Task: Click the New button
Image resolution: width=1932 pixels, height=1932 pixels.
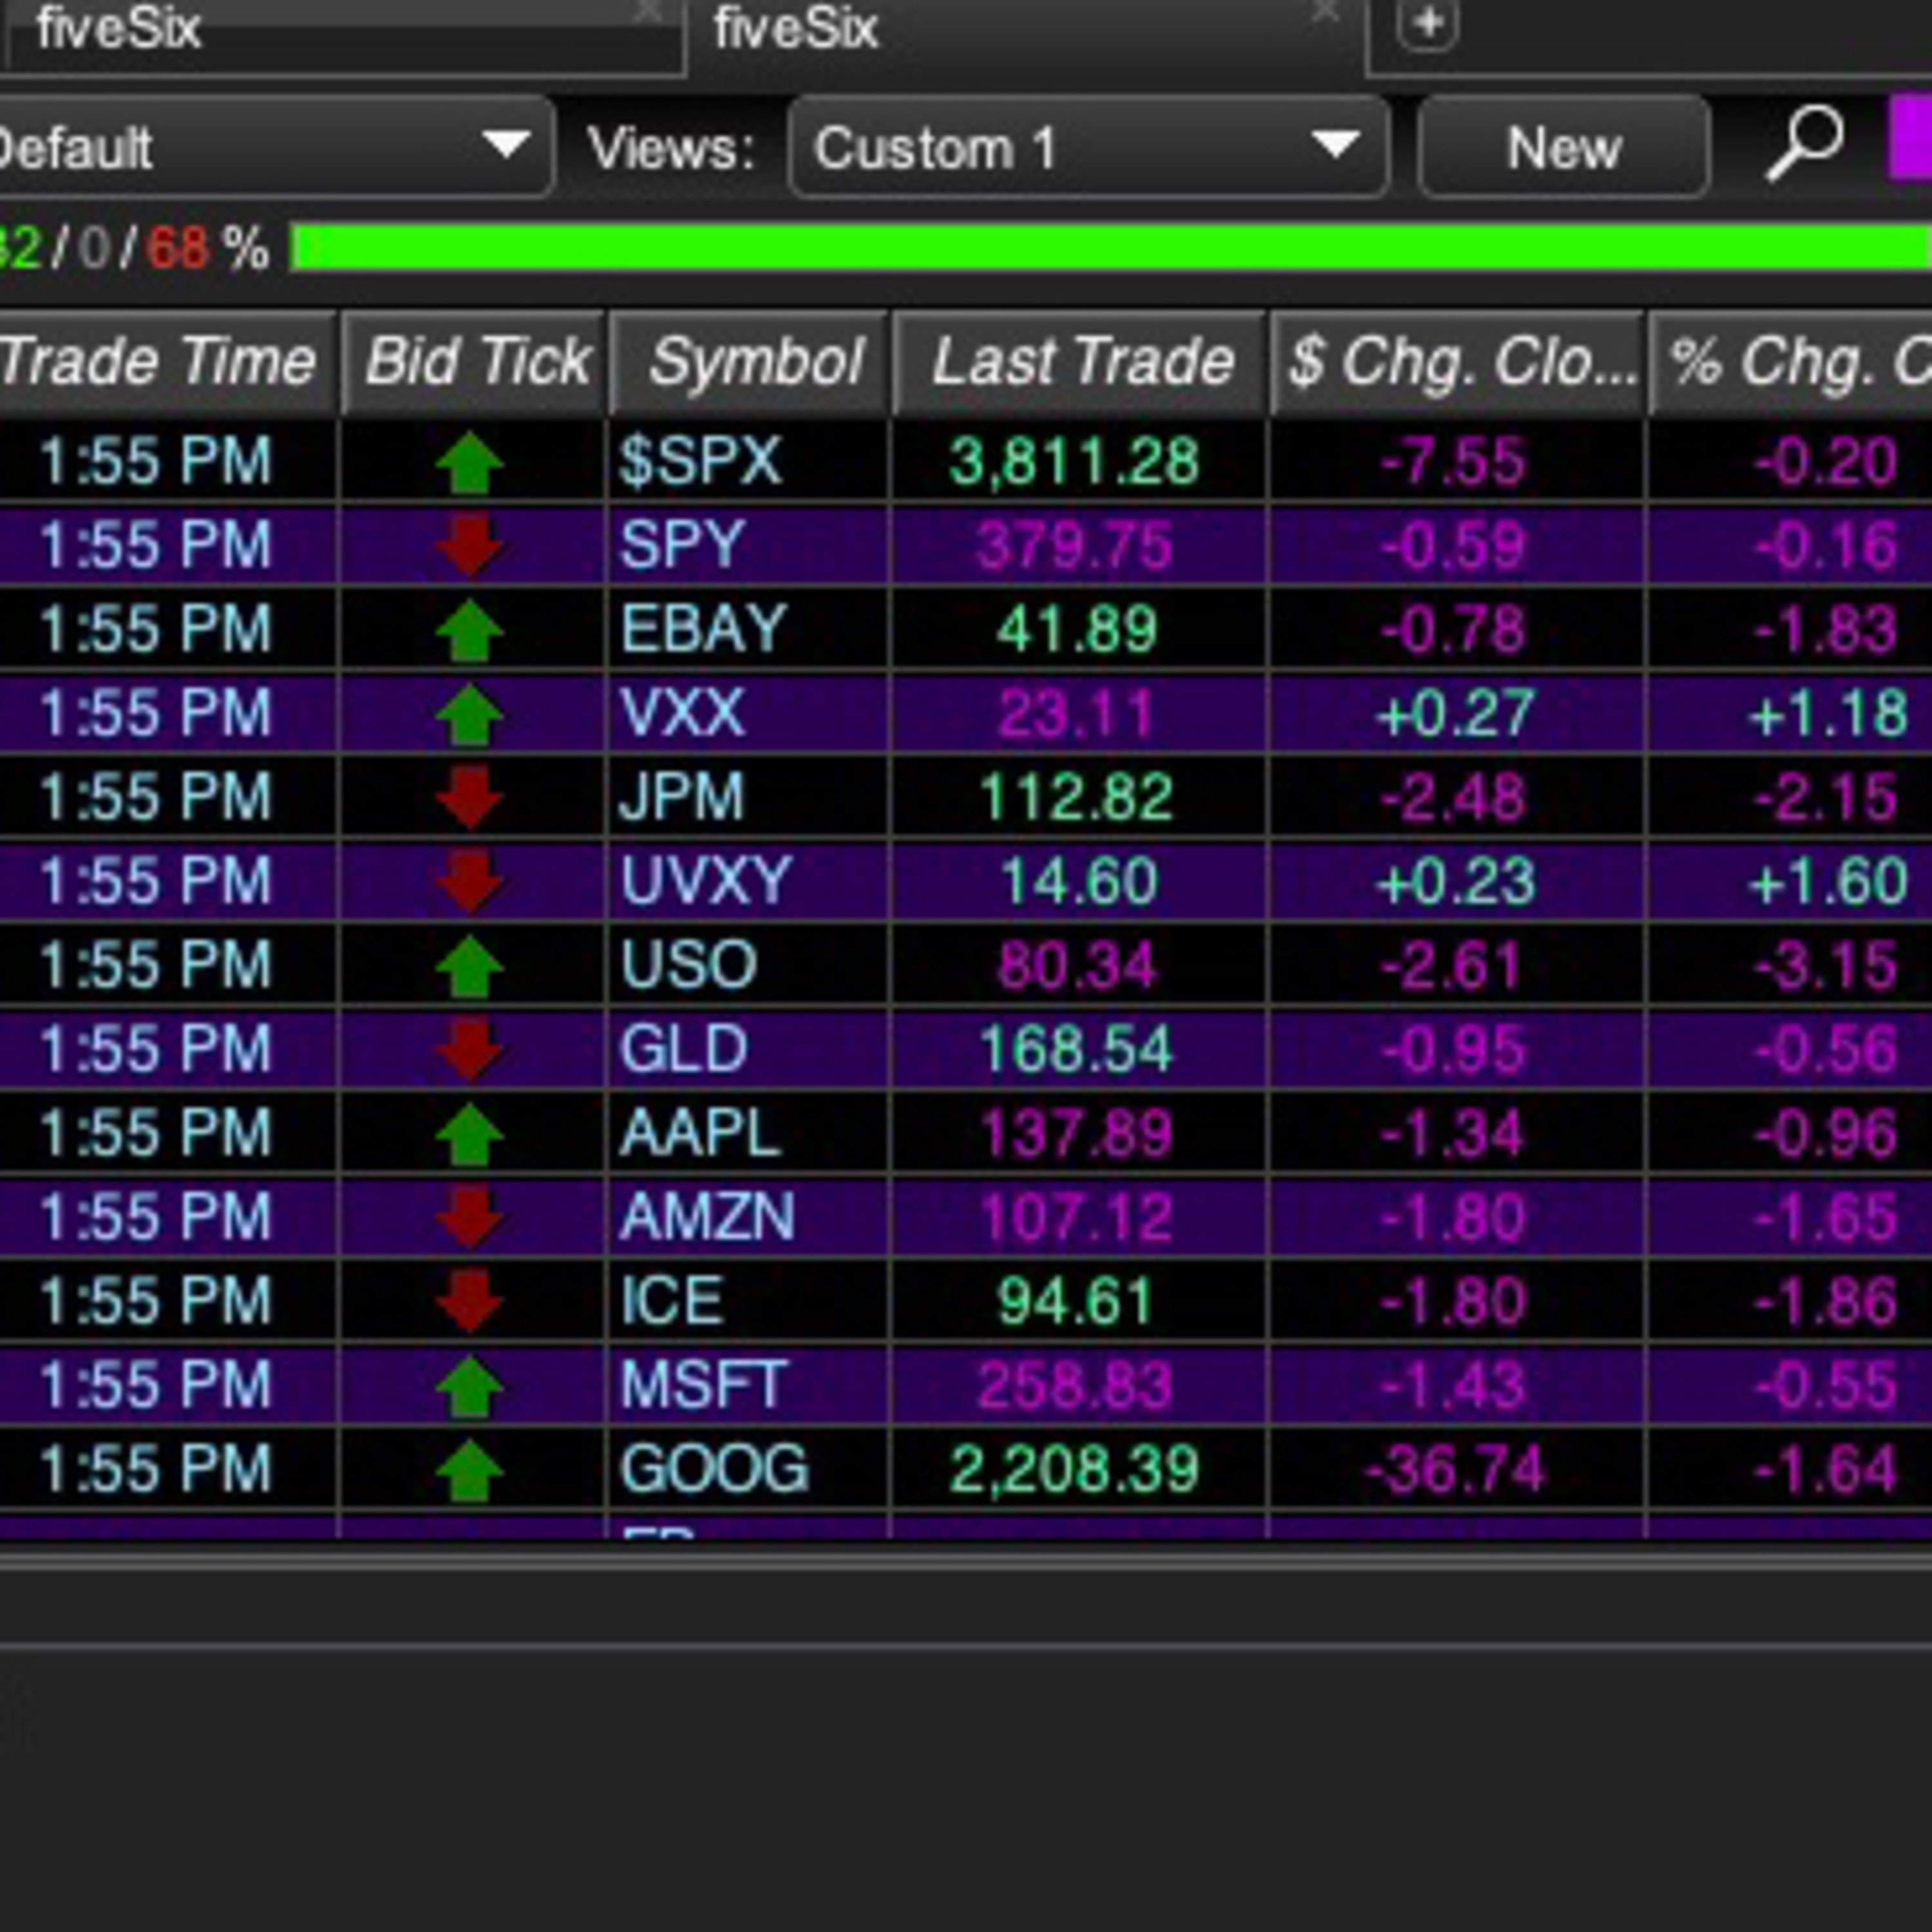Action: tap(1563, 148)
